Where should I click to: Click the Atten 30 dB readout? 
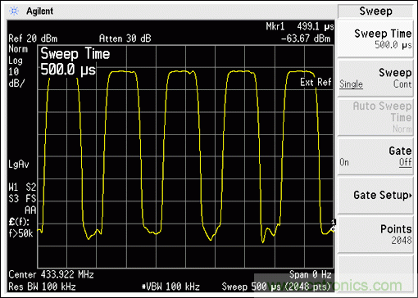pyautogui.click(x=125, y=38)
